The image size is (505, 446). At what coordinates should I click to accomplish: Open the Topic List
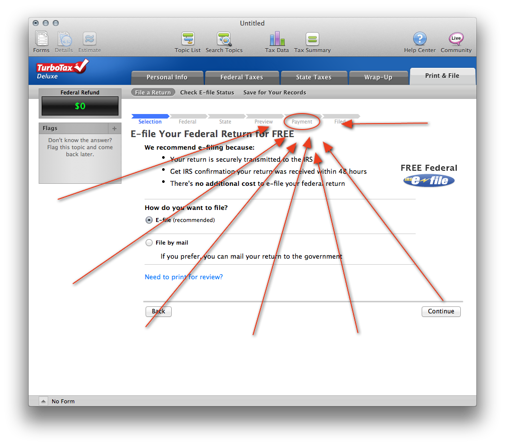coord(187,42)
